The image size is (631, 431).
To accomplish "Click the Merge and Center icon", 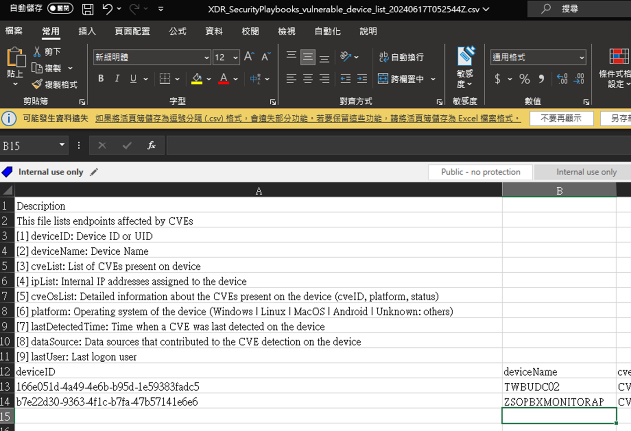I will (383, 79).
